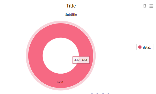
Task: Click the pink legend marker circle
Action: [x=140, y=47]
